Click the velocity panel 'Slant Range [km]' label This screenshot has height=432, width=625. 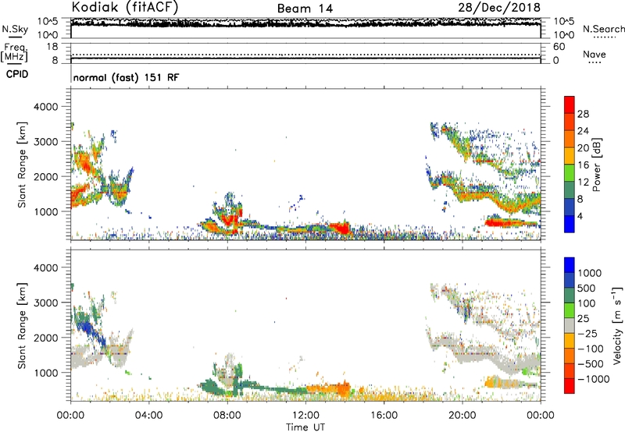22,326
